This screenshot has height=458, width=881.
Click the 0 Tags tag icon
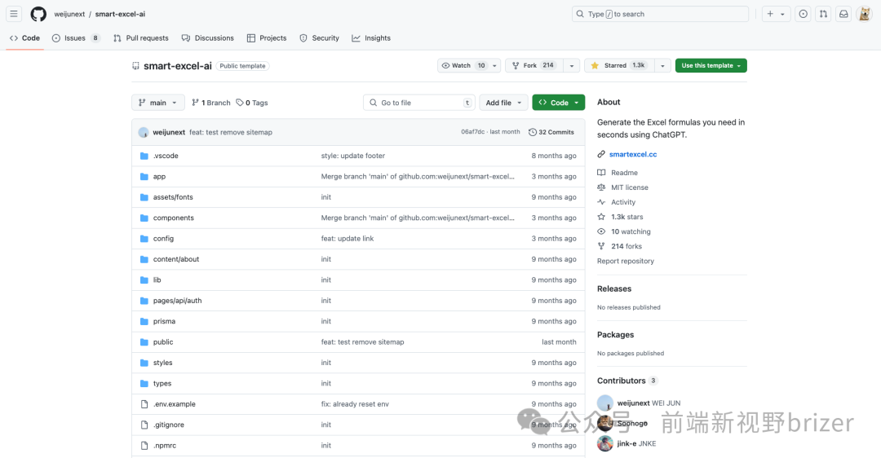tap(240, 103)
